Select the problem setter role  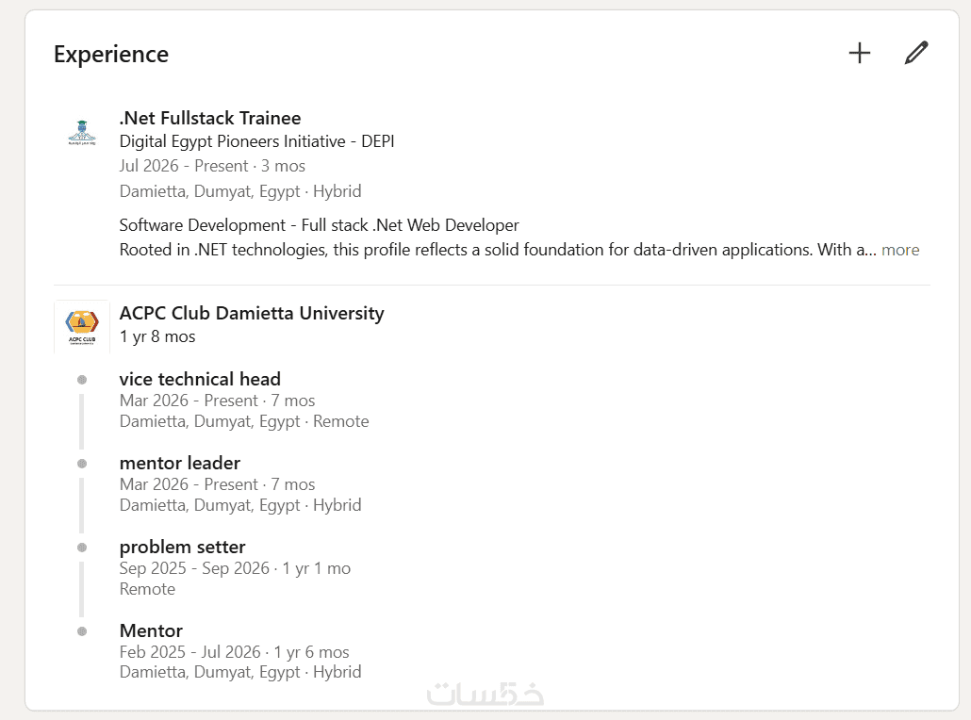click(182, 547)
